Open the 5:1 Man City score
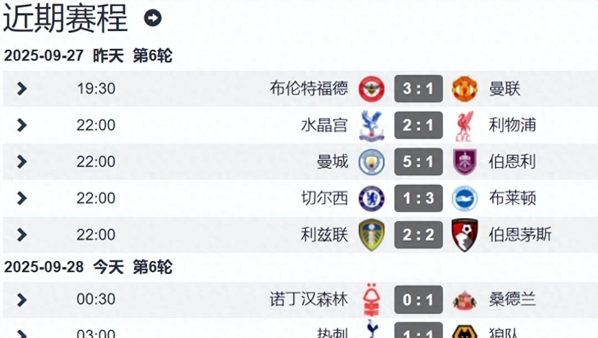The width and height of the screenshot is (598, 338). [x=419, y=162]
